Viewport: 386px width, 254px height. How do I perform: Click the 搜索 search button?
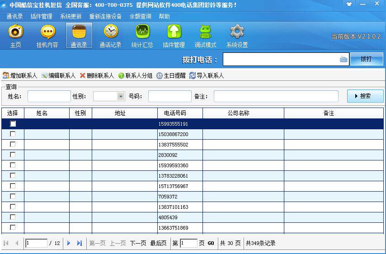coord(365,96)
